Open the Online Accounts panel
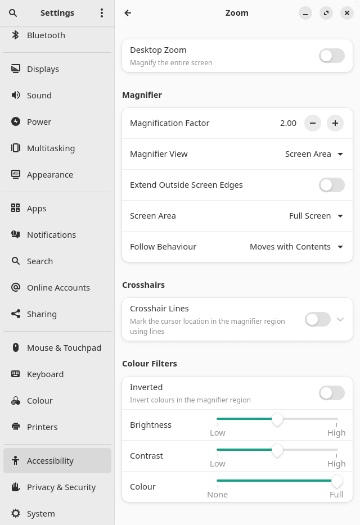 (x=57, y=288)
